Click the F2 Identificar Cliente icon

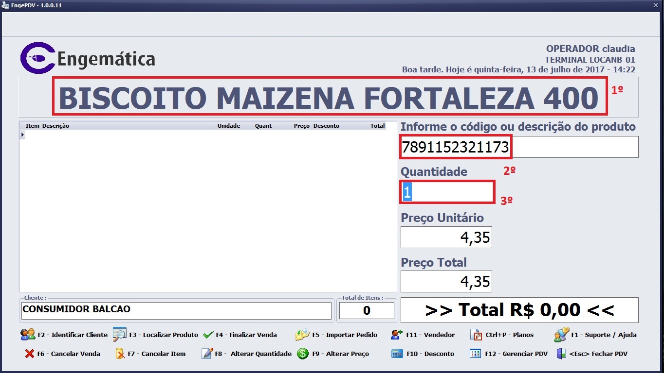click(x=28, y=334)
